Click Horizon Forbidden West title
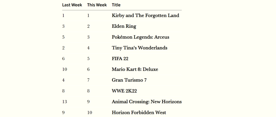Image resolution: width=276 pixels, height=117 pixels. coord(139,112)
